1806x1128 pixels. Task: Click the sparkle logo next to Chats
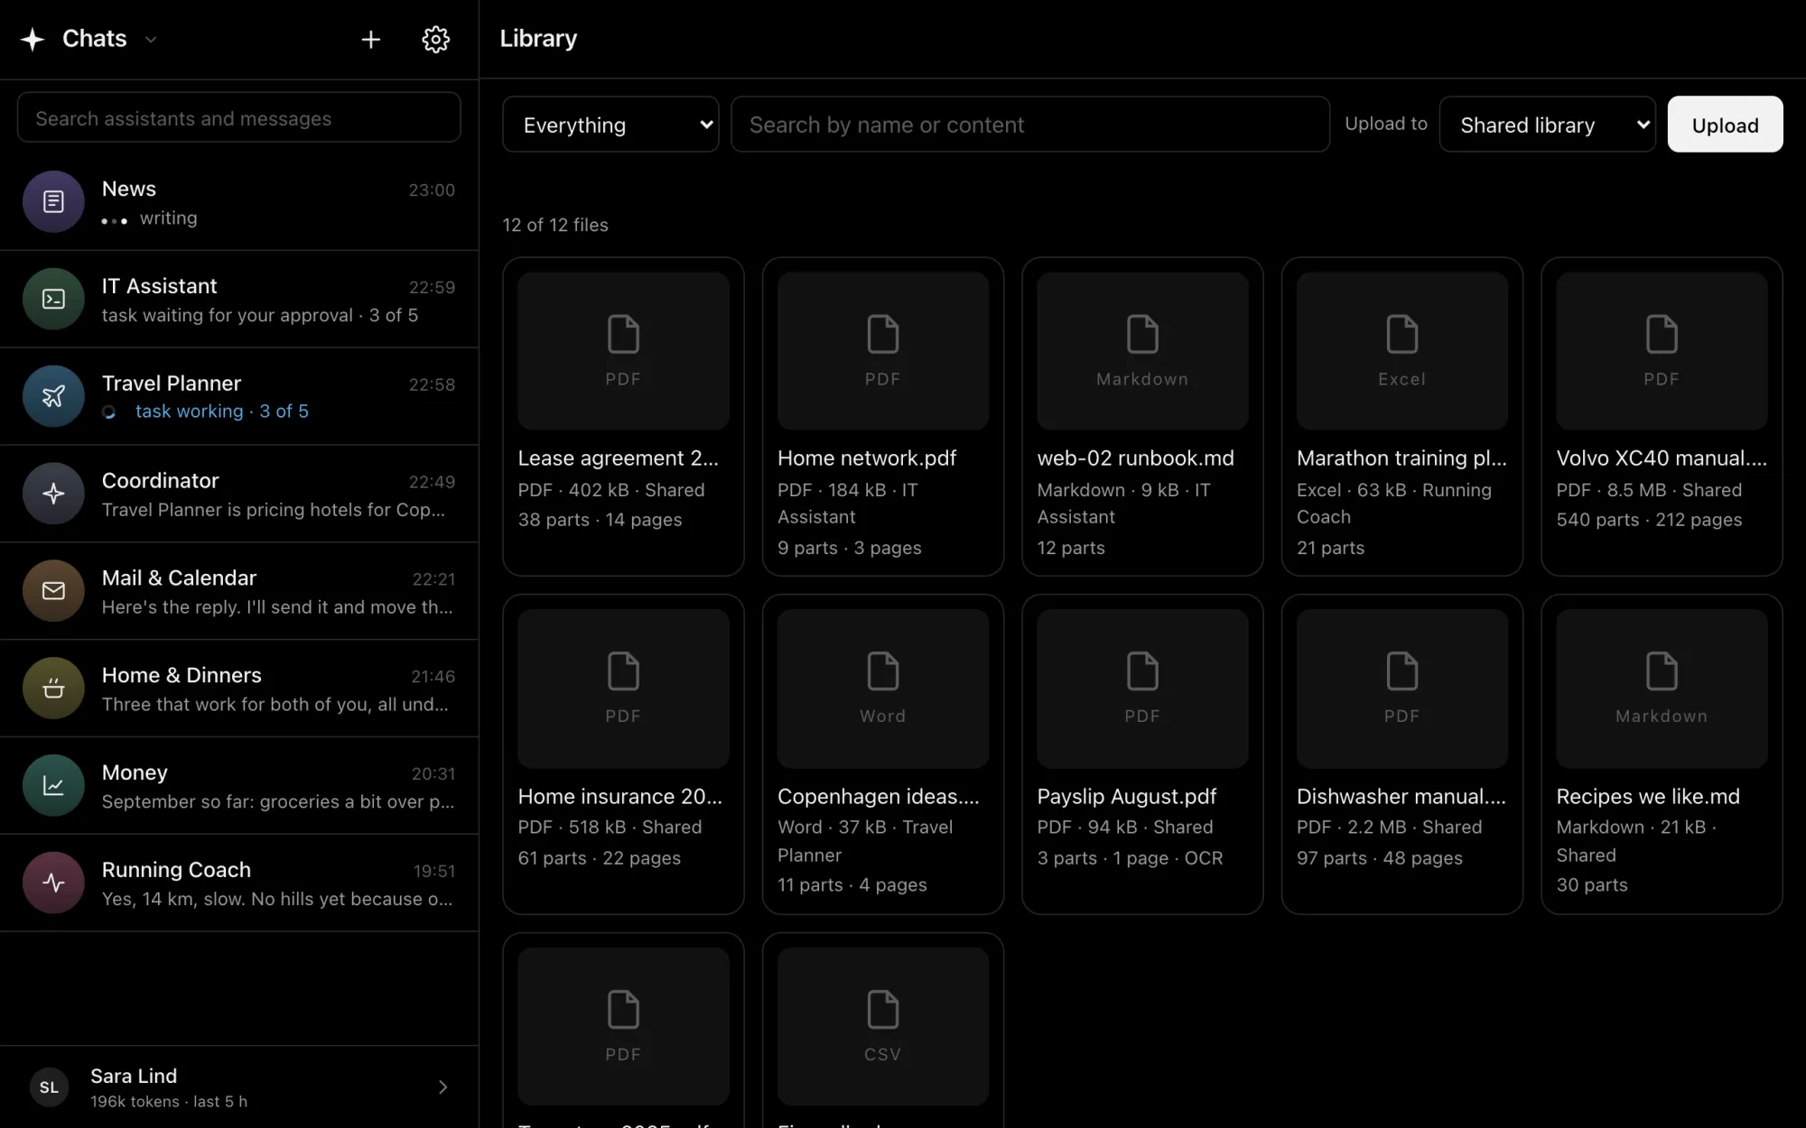(33, 39)
